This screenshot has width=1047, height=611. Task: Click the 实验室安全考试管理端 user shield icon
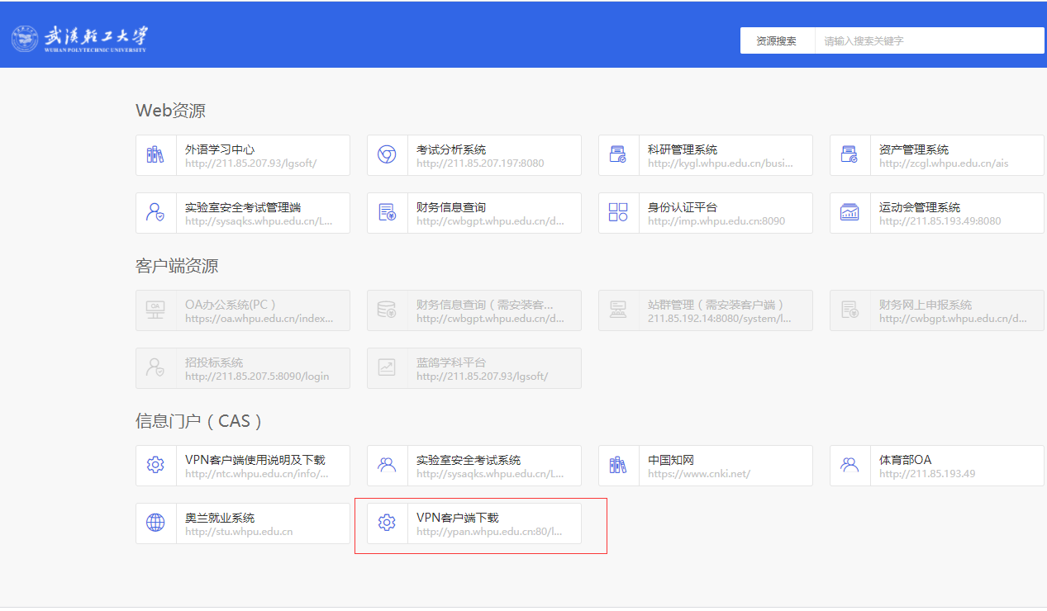coord(155,213)
